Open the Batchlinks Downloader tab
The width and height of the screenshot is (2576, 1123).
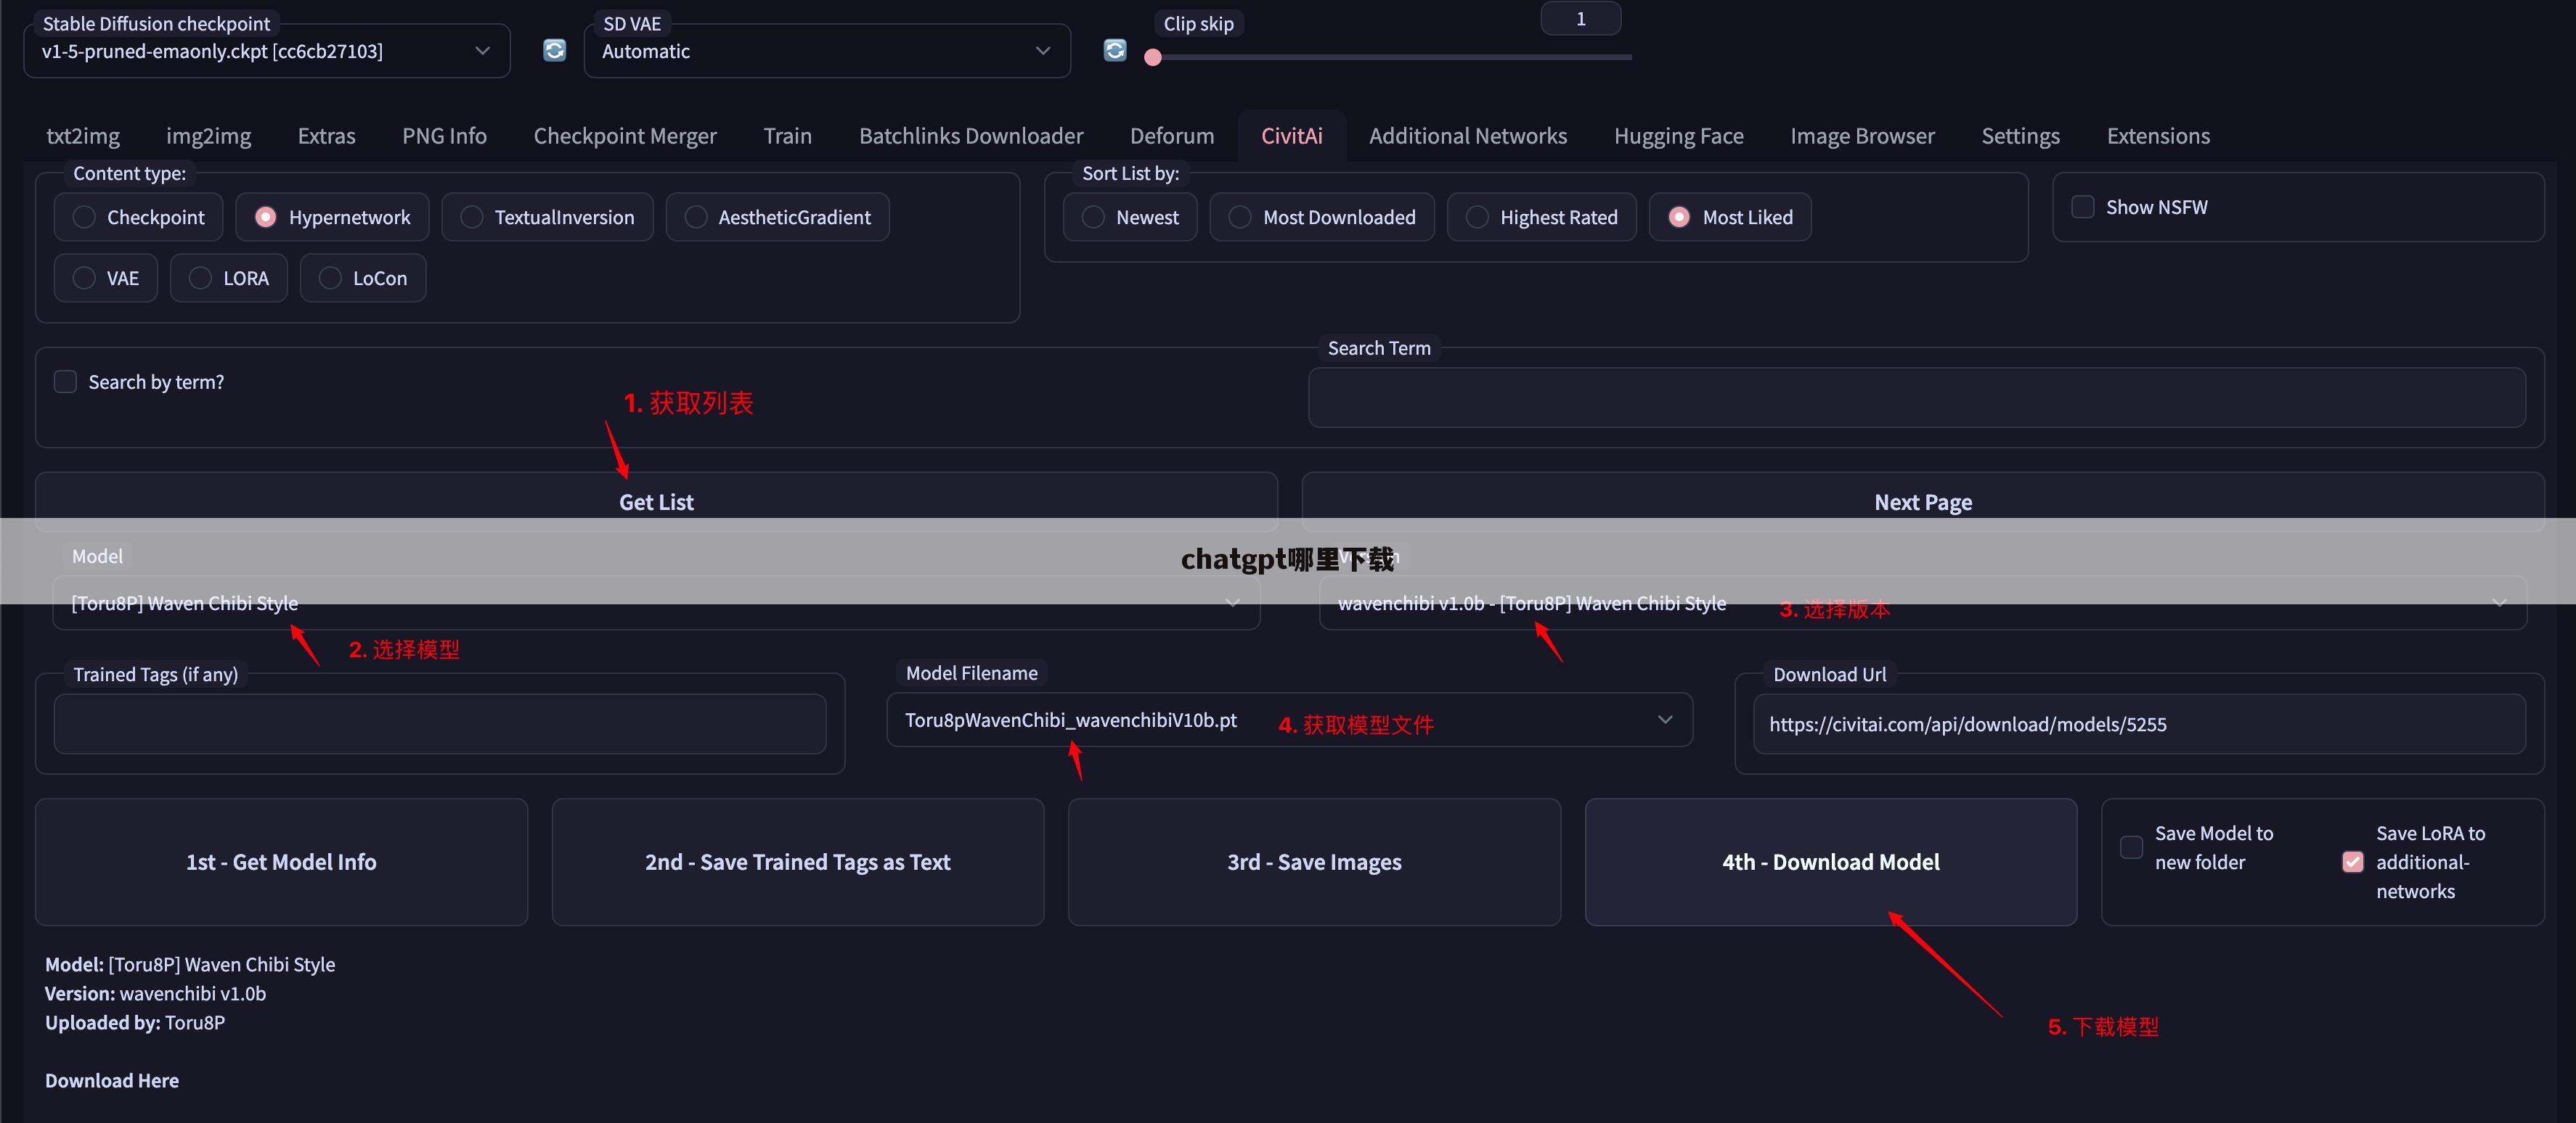971,136
